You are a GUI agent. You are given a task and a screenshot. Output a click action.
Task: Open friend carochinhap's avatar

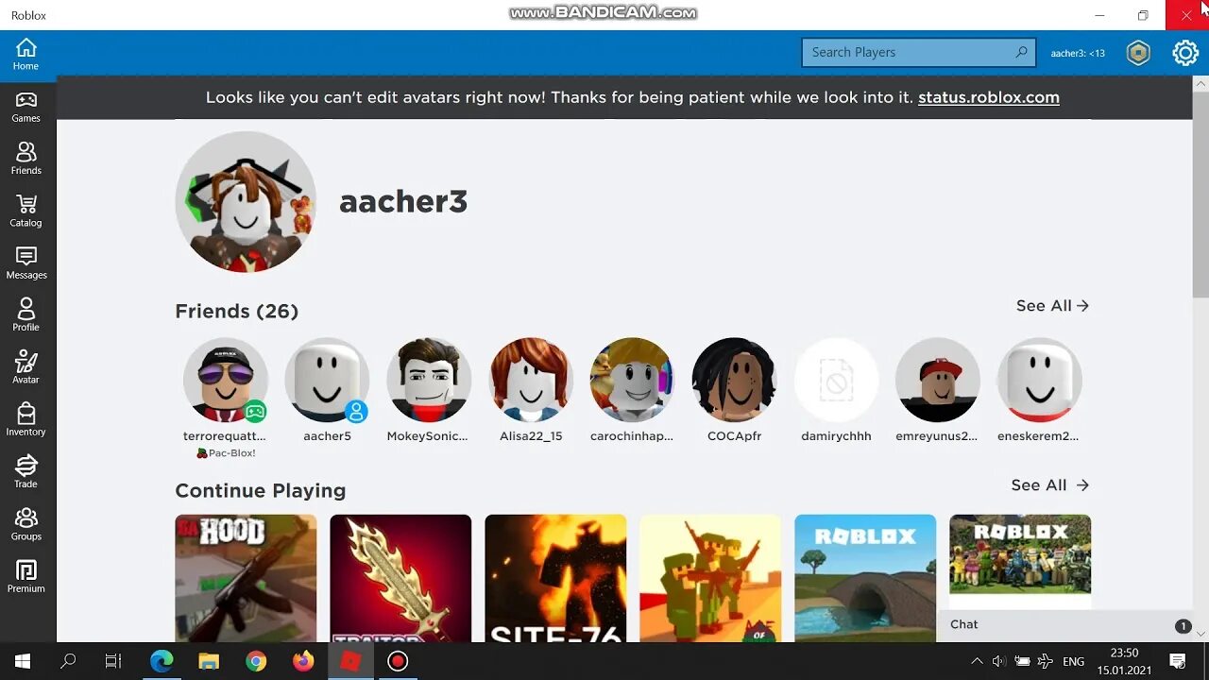coord(632,380)
